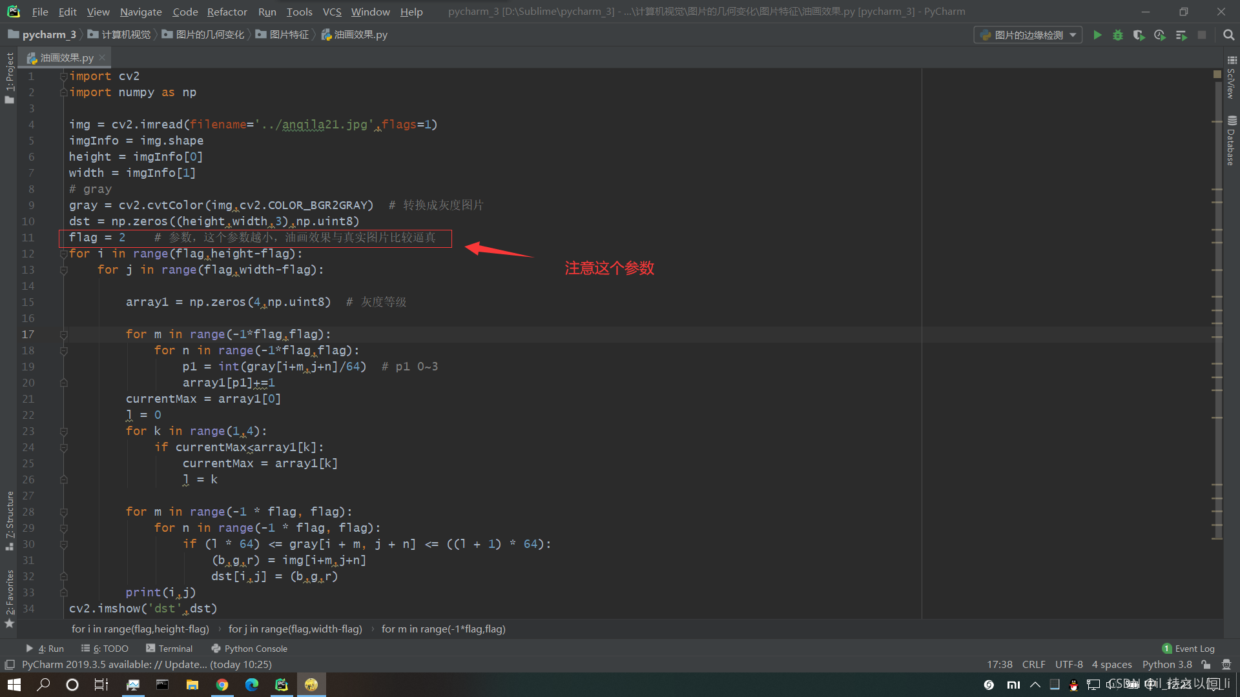
Task: Open the Event Log in status bar
Action: click(1188, 649)
